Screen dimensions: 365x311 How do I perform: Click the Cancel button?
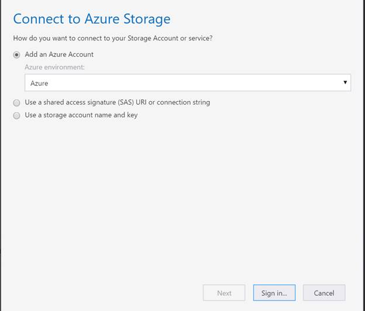coord(324,293)
